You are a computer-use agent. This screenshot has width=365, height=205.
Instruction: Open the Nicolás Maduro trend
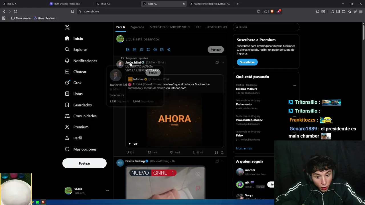(x=247, y=89)
